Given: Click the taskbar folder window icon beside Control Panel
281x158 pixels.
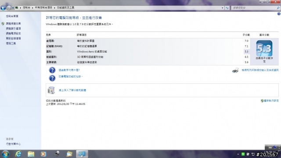Looking at the screenshot, I should (x=69, y=154).
